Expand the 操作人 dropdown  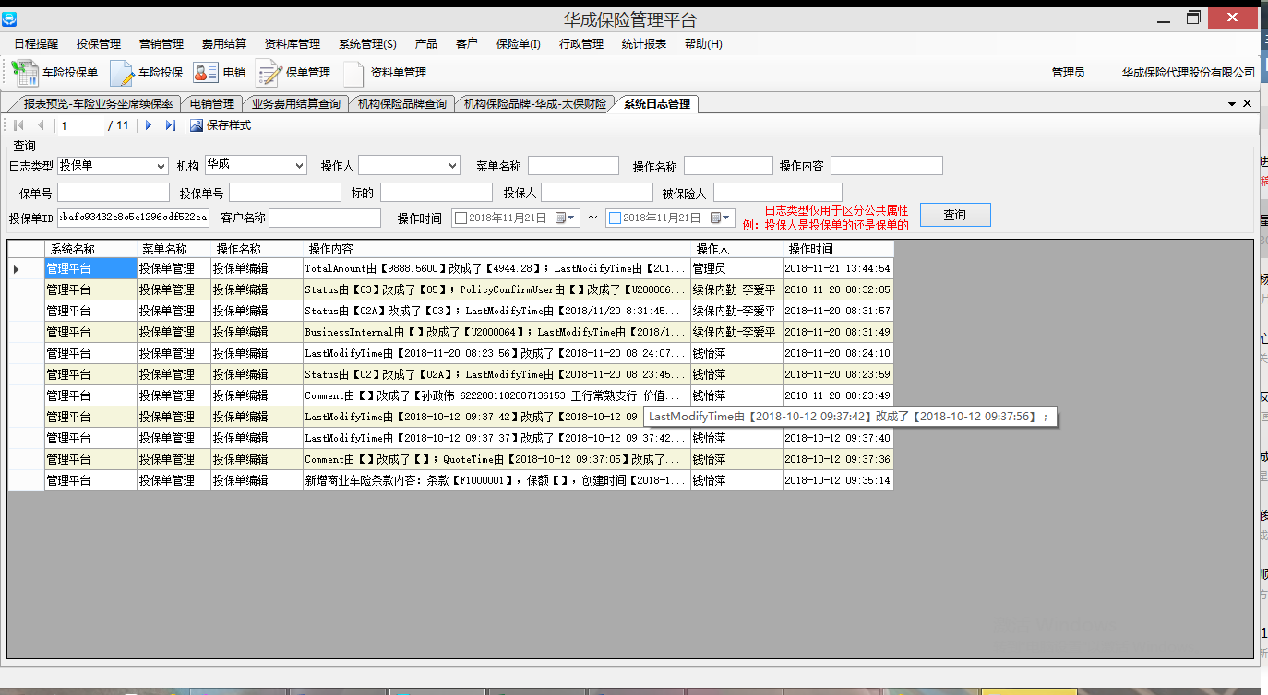[452, 166]
